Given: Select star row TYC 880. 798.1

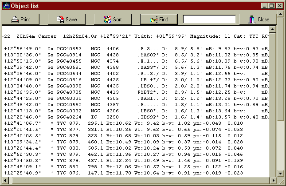Looking at the screenshot, I should pos(136,166).
